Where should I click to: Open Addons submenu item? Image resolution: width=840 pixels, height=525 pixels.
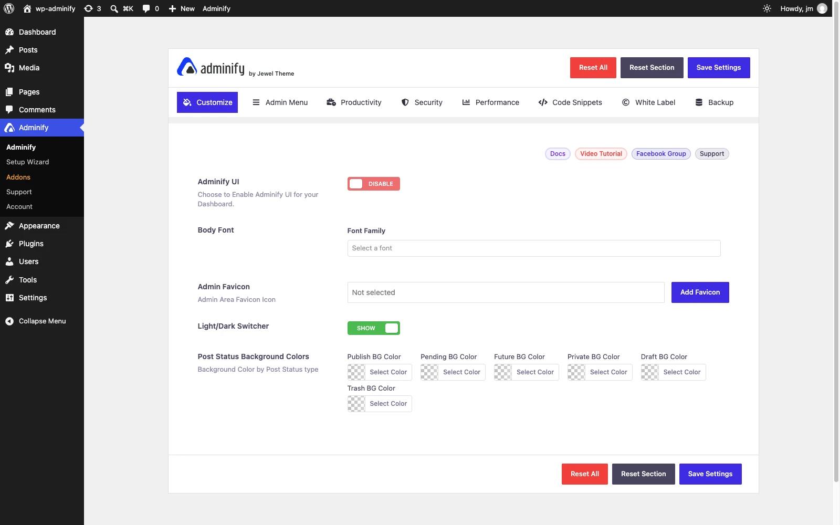click(18, 177)
